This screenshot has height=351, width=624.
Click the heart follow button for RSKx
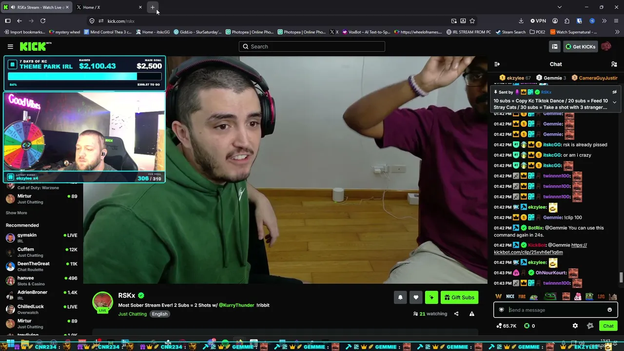coord(416,297)
